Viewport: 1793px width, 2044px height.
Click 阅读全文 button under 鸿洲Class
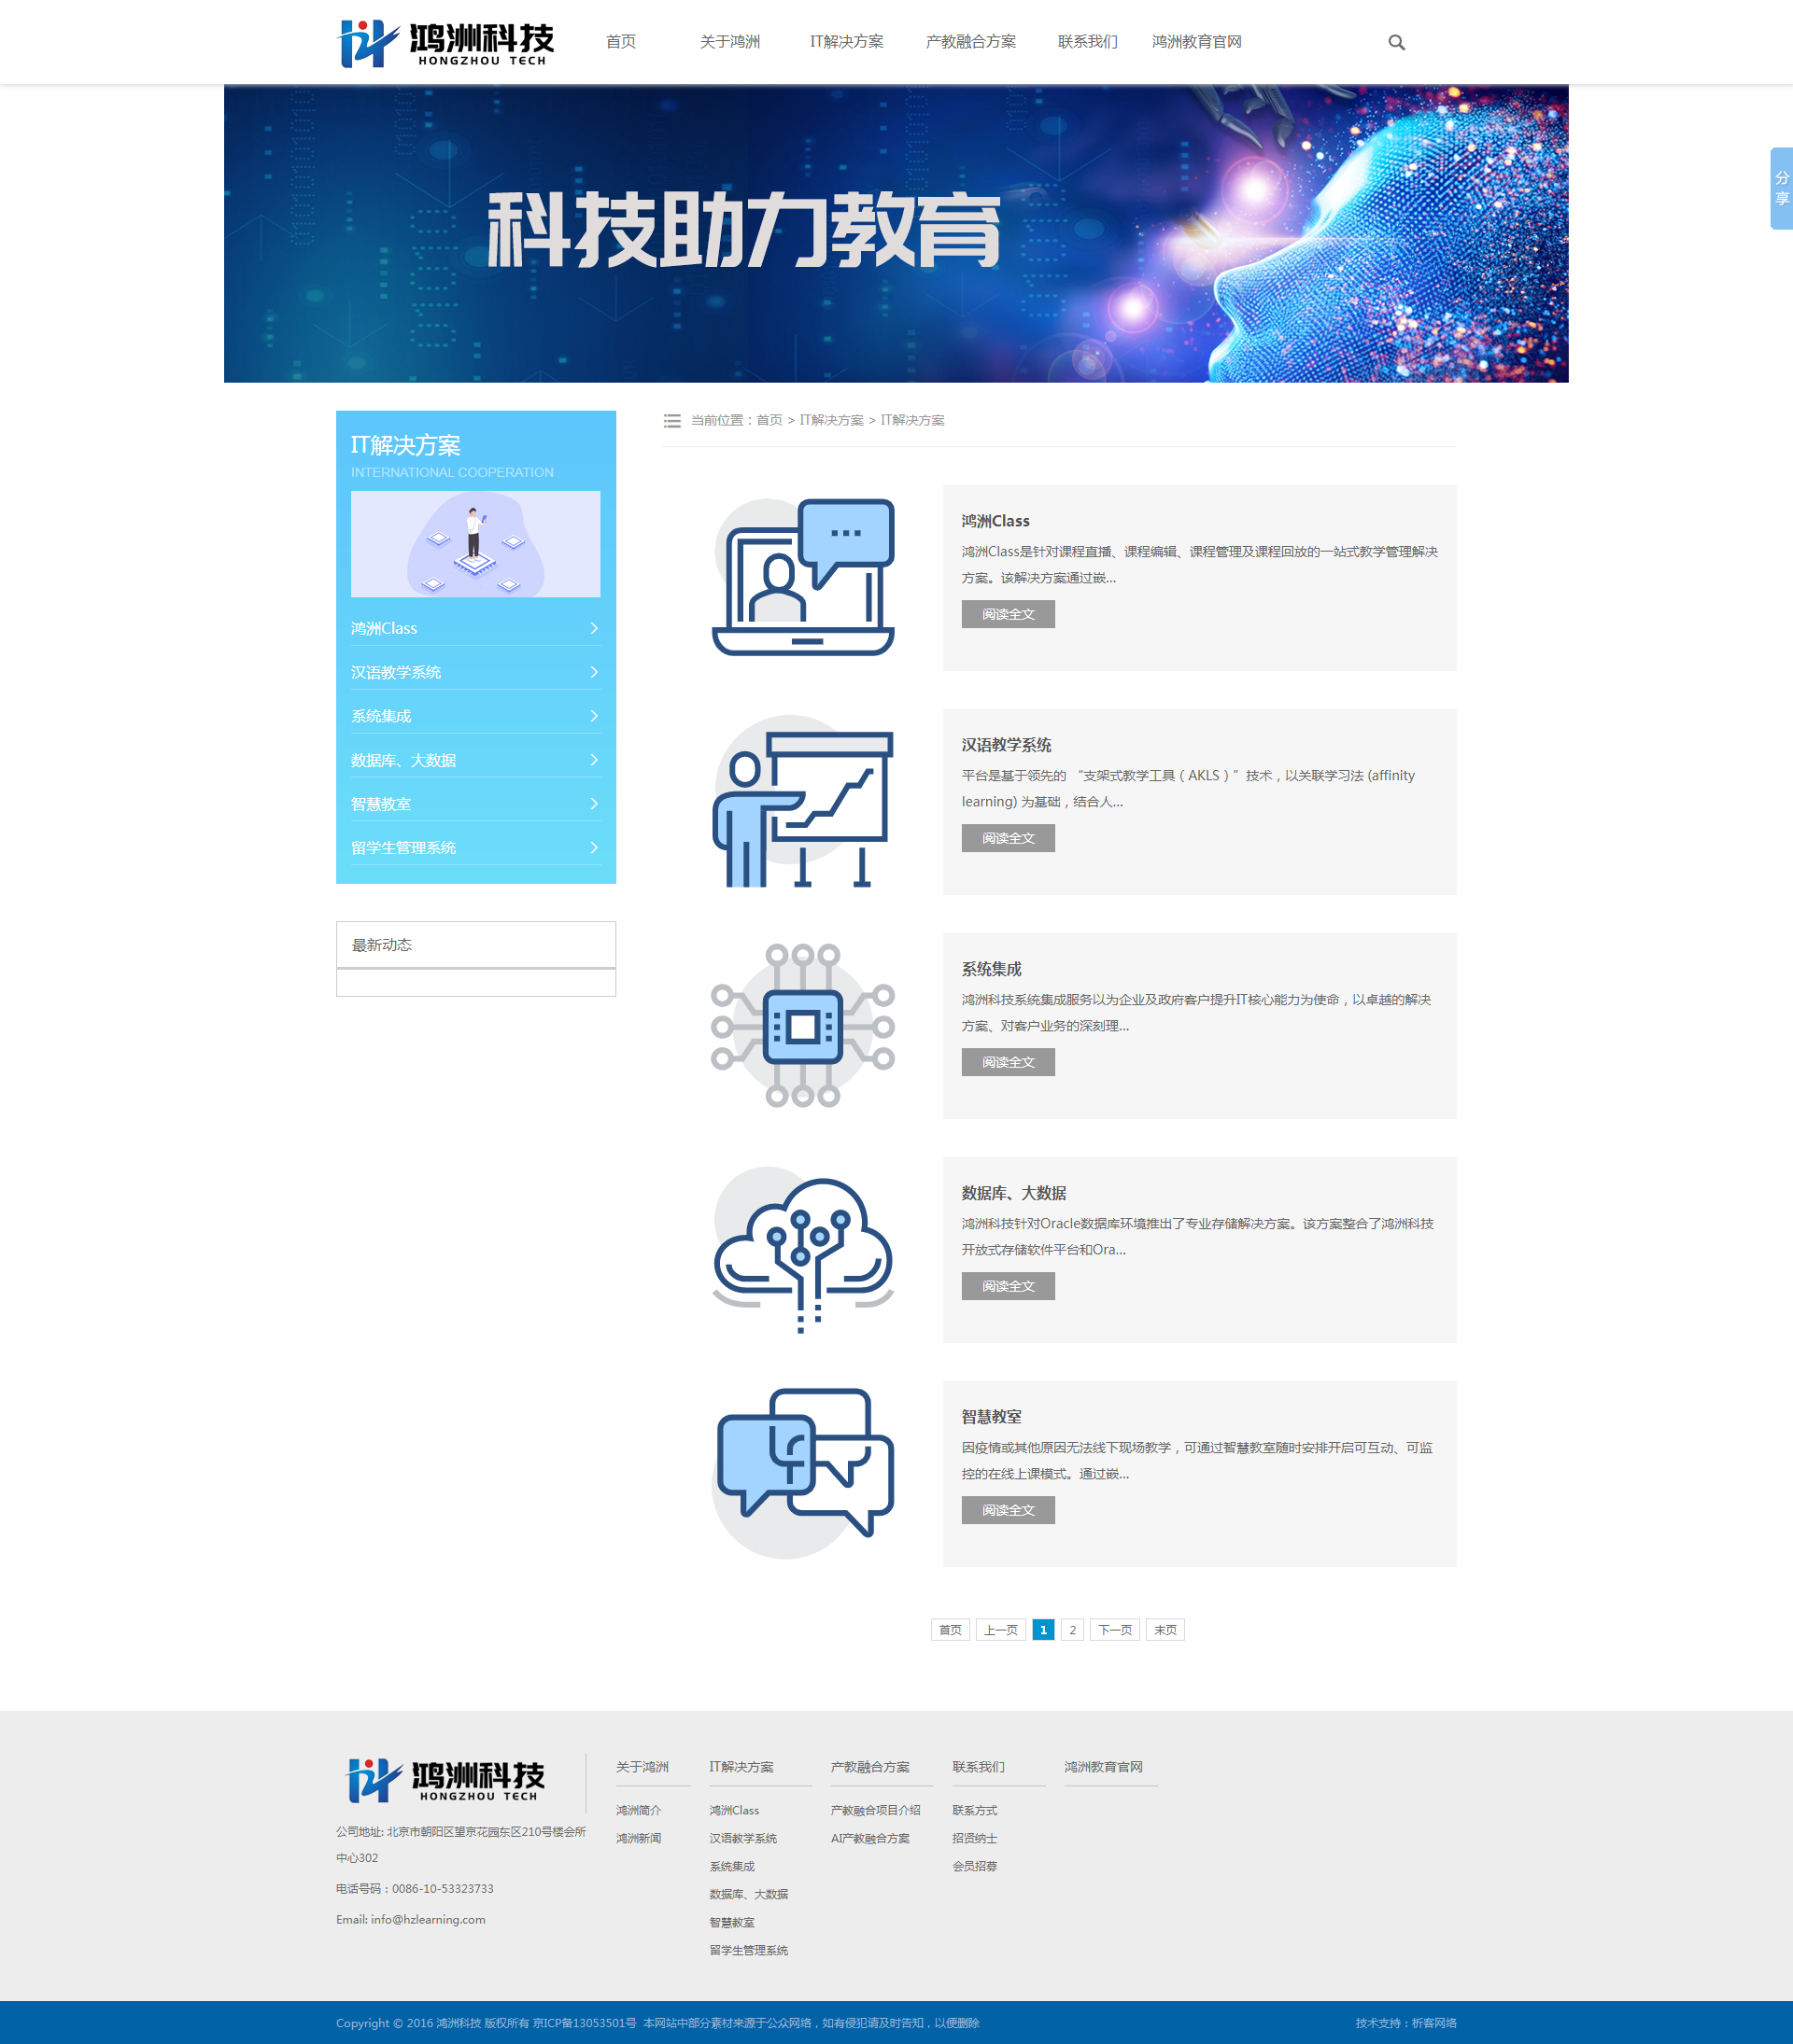pos(1008,614)
